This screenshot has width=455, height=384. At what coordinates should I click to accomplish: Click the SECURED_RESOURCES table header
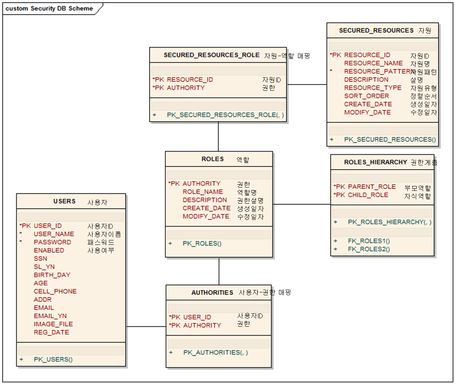[x=376, y=31]
